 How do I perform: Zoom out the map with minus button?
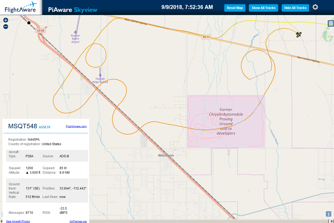[x=6, y=27]
